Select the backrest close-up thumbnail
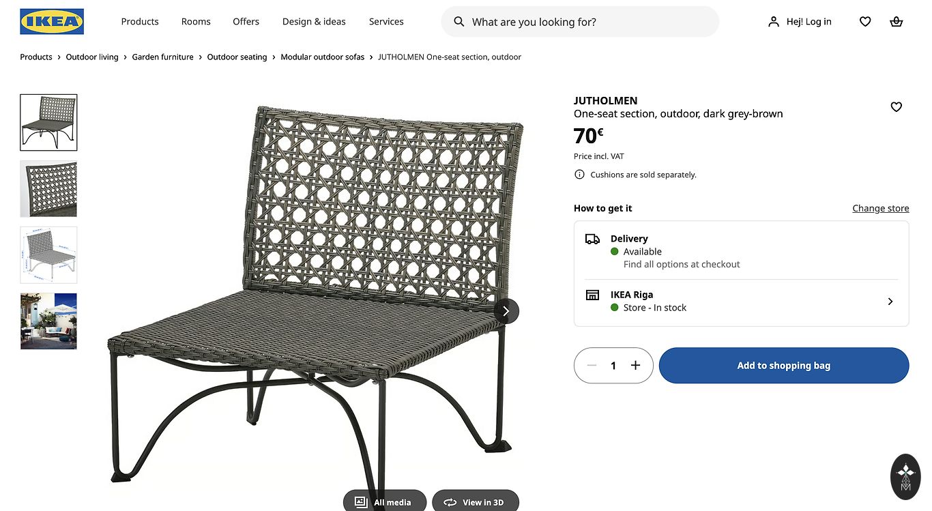This screenshot has height=511, width=932. [48, 189]
